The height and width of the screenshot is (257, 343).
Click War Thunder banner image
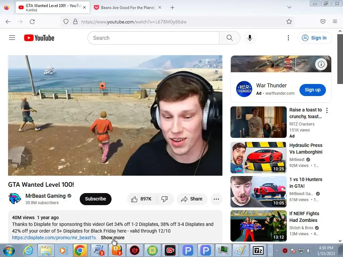[281, 64]
